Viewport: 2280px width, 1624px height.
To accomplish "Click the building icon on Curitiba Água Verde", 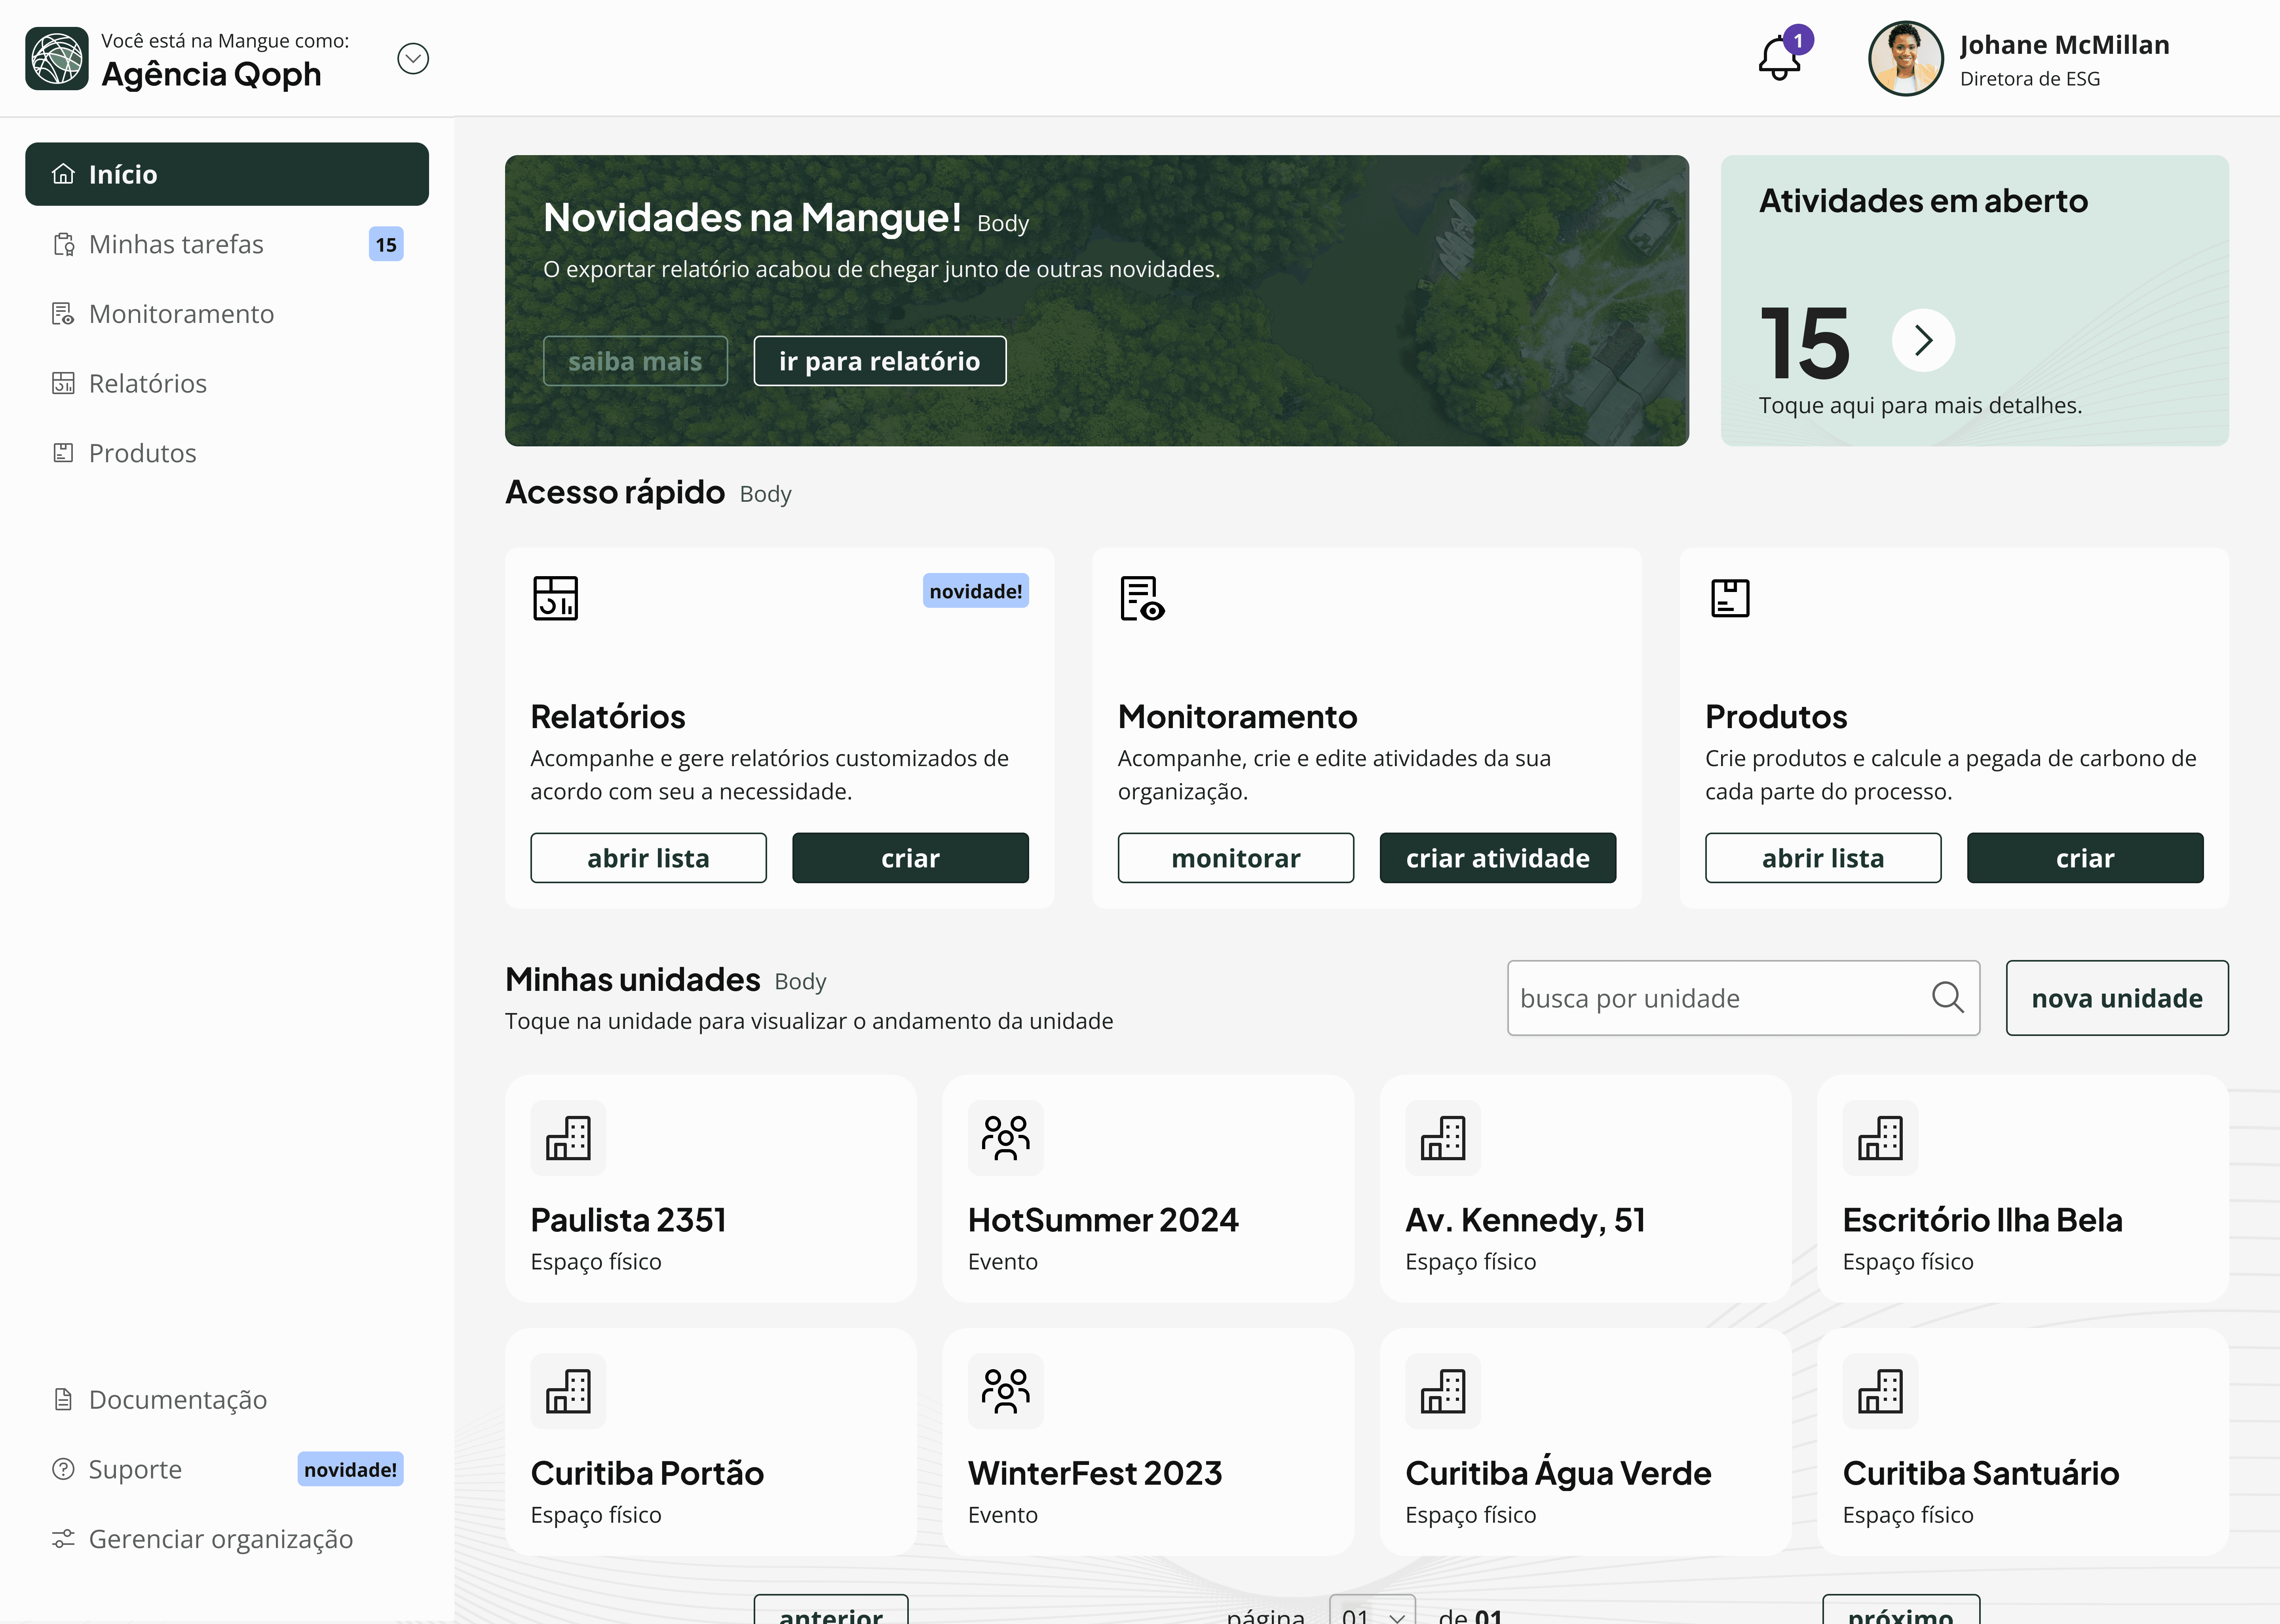I will 1443,1391.
